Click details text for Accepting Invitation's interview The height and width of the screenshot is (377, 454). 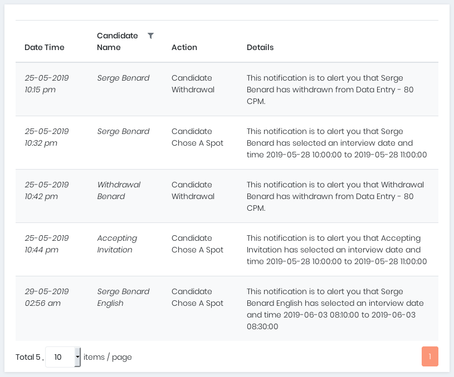pyautogui.click(x=336, y=250)
